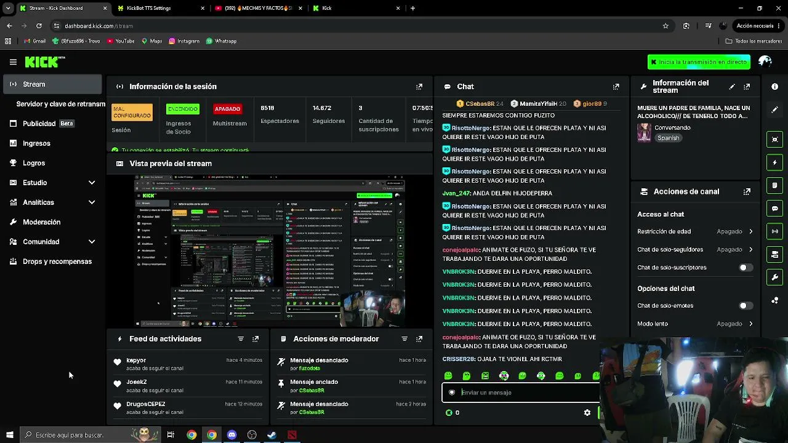Click the info icon in right sidebar
The height and width of the screenshot is (443, 788).
(775, 87)
